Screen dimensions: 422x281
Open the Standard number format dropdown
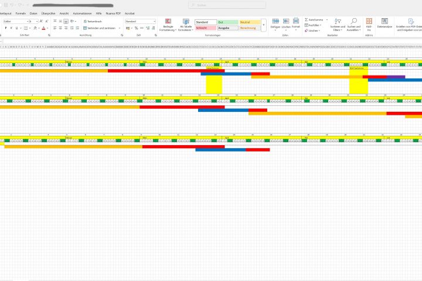(x=154, y=21)
